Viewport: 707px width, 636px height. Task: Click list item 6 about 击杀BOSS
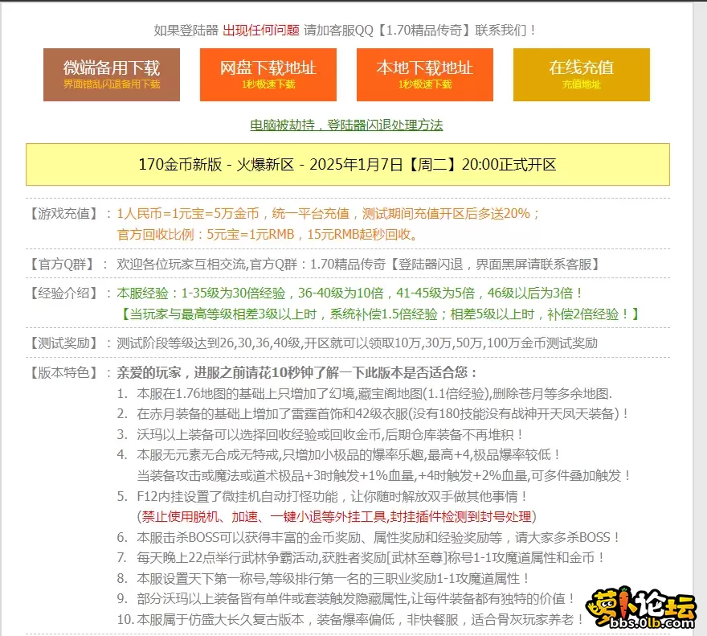tap(369, 538)
